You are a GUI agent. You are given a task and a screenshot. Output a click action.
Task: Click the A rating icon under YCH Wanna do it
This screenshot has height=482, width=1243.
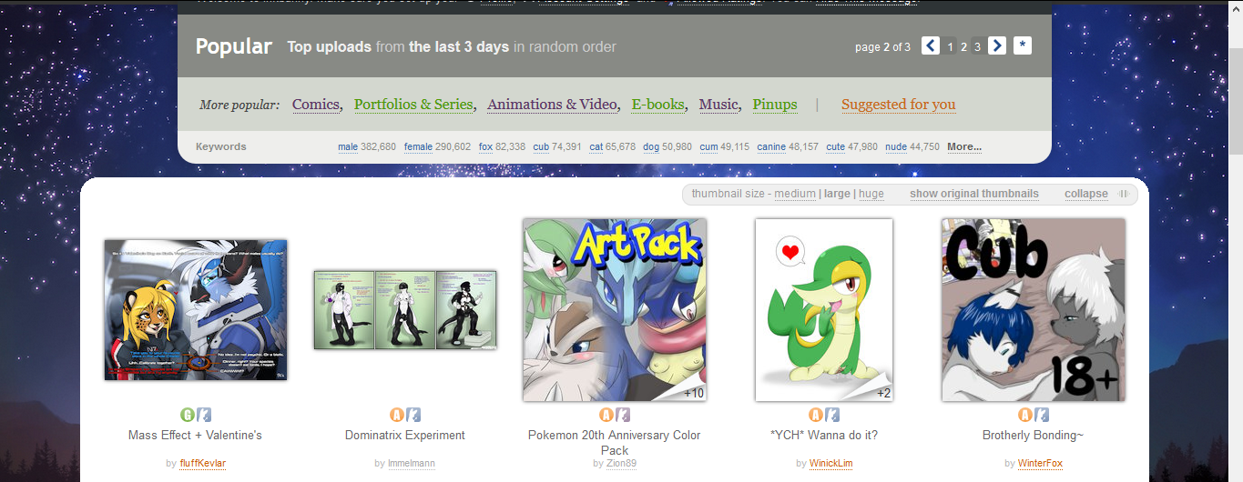click(816, 415)
